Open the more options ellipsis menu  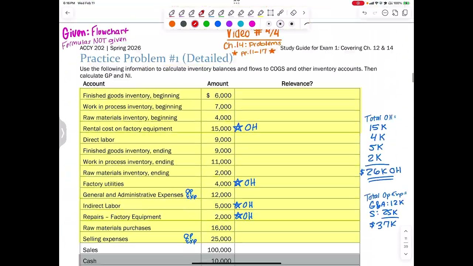tap(385, 13)
